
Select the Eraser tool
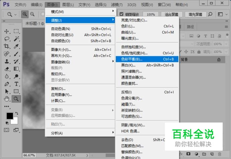(7, 69)
